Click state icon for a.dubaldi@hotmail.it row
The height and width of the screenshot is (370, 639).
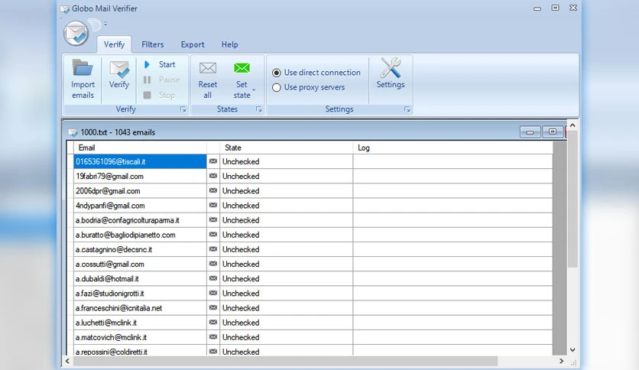(213, 279)
